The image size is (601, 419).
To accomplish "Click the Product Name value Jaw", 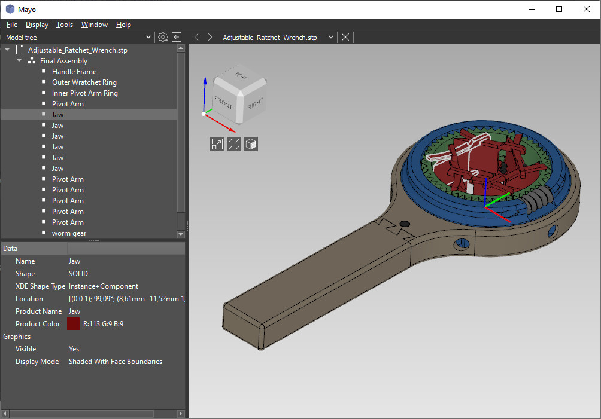I will [x=74, y=311].
